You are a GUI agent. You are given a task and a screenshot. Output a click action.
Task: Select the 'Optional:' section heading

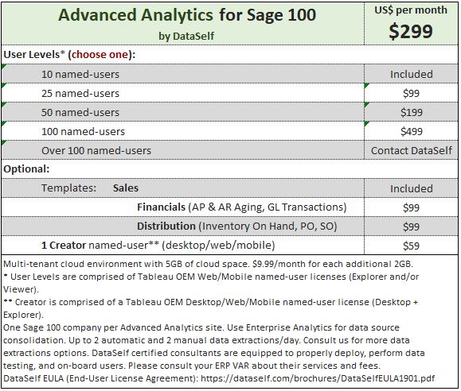point(26,169)
